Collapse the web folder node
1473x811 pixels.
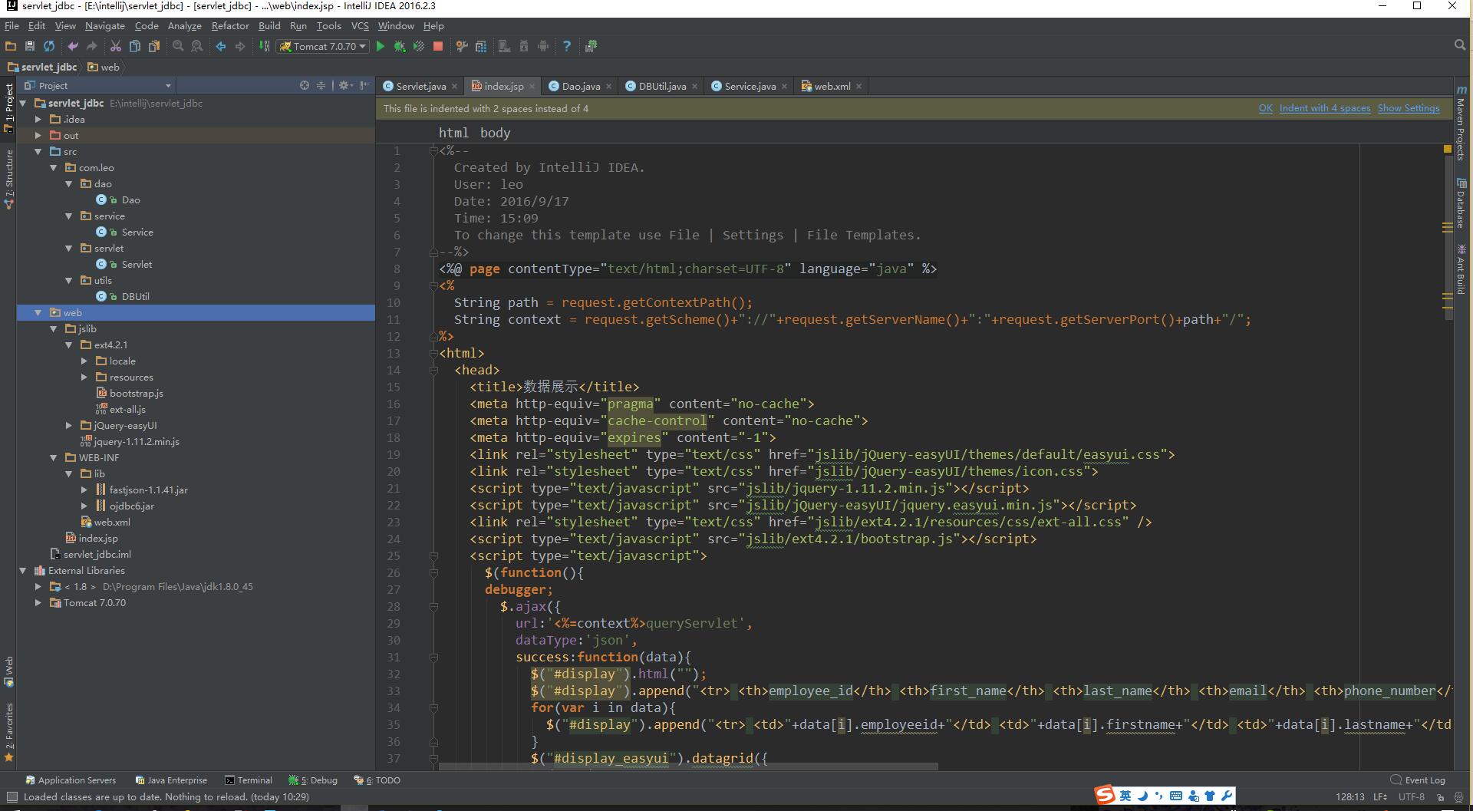point(38,312)
